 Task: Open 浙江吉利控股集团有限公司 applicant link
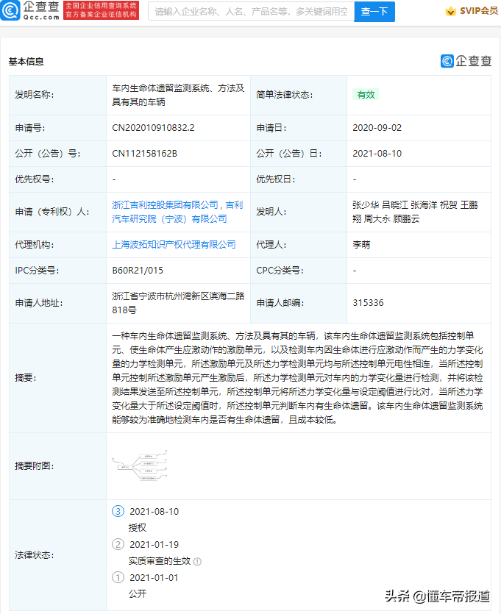166,205
